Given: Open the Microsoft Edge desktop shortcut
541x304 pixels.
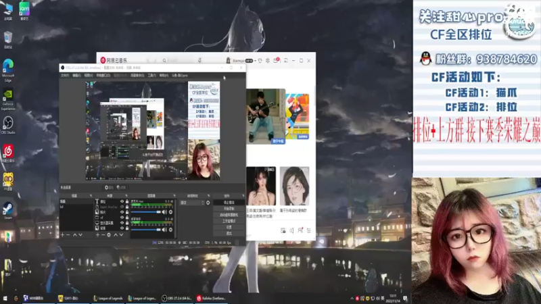Looking at the screenshot, I should [x=8, y=70].
